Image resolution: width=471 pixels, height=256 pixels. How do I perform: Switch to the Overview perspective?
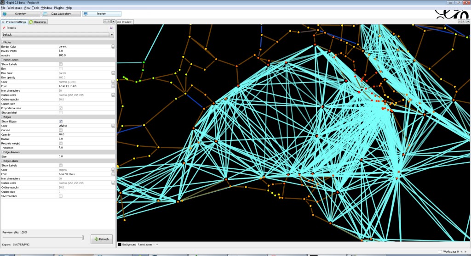coord(20,14)
